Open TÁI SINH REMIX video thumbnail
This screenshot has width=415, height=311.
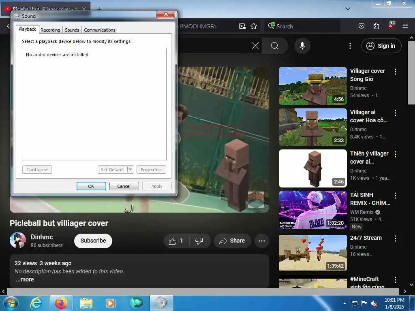312,210
